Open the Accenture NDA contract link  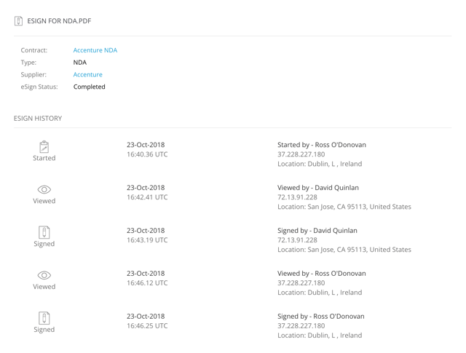95,50
